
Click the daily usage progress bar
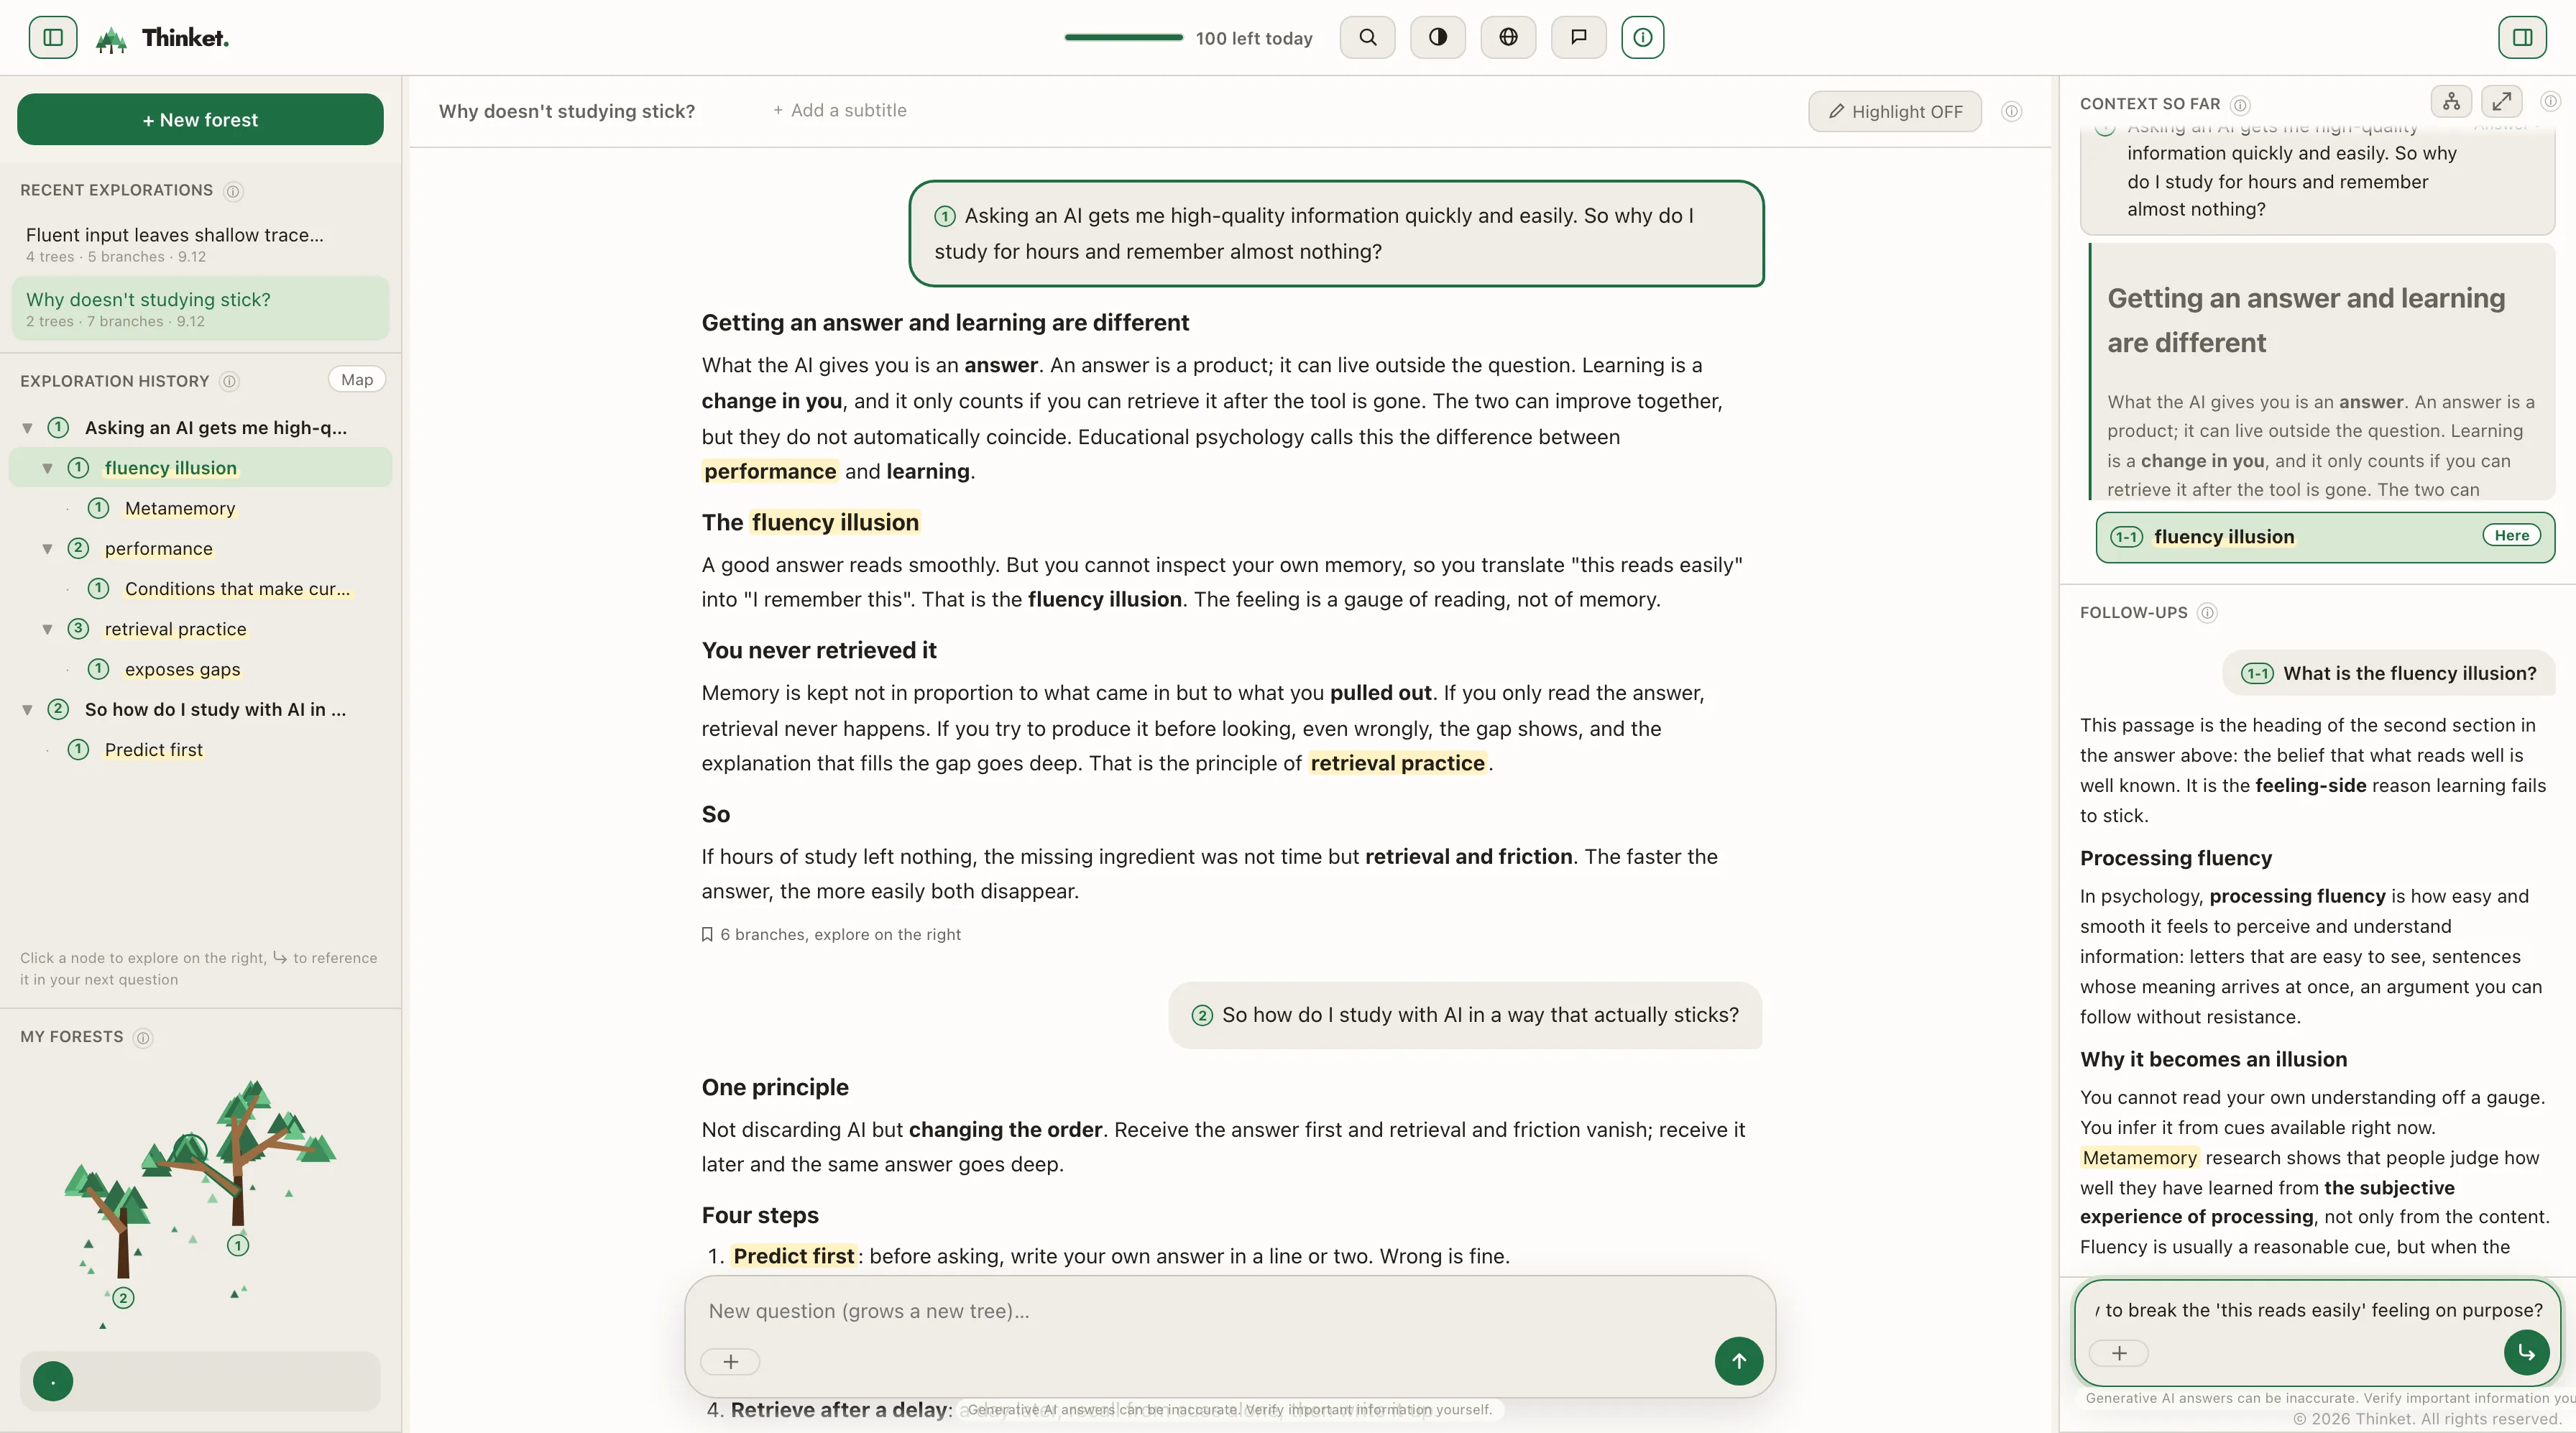1123,38
